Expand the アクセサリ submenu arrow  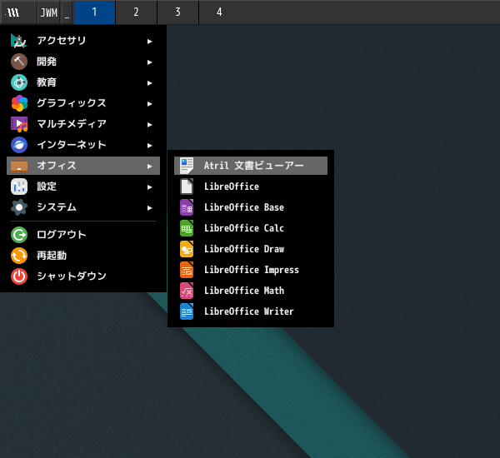(x=150, y=41)
